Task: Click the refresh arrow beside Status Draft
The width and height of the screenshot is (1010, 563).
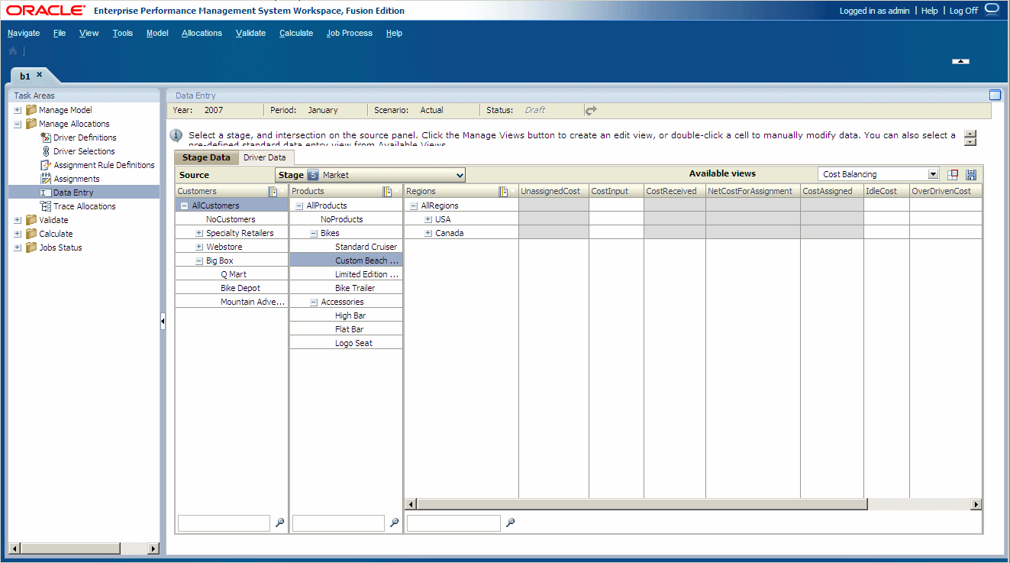Action: tap(590, 110)
